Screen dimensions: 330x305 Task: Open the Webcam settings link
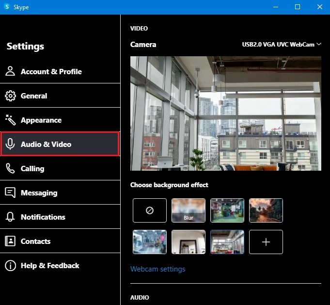(x=157, y=269)
